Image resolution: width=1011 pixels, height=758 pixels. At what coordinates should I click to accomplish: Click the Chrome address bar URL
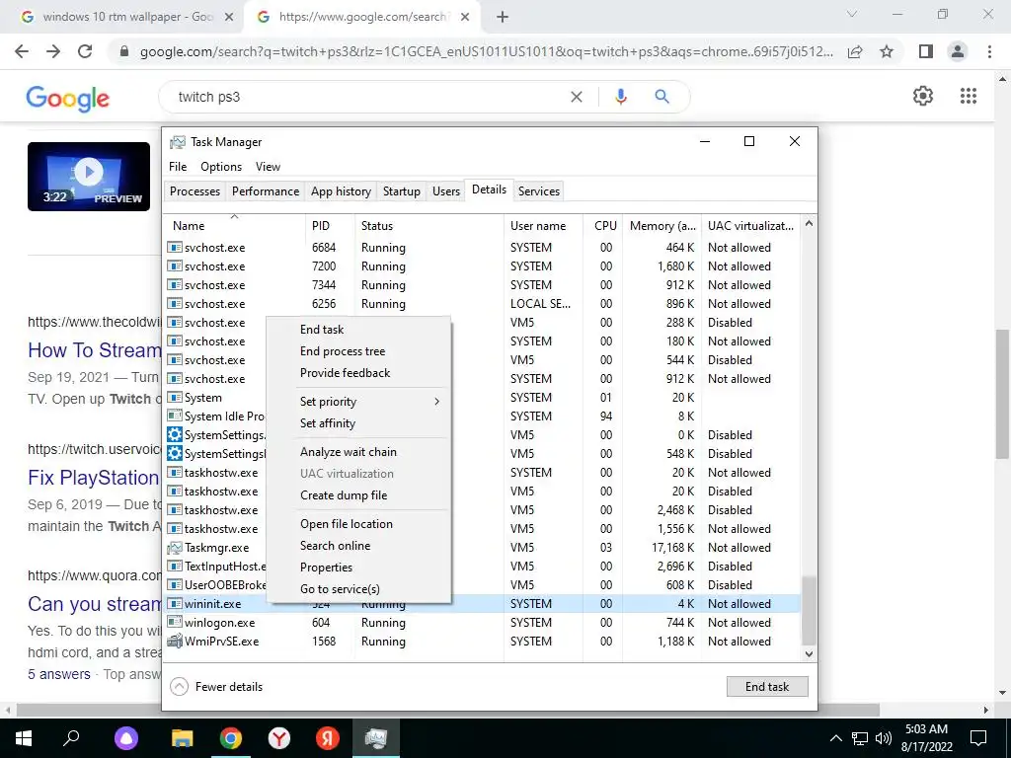(486, 51)
